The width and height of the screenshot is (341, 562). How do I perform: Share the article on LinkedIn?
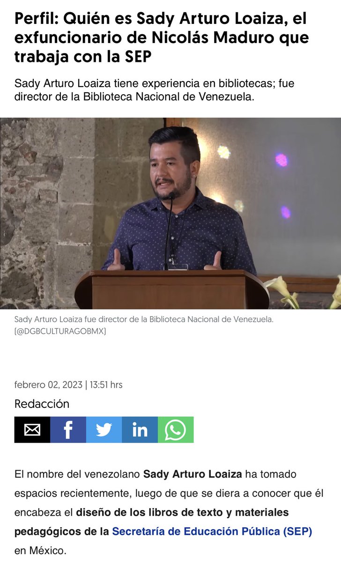coord(140,429)
